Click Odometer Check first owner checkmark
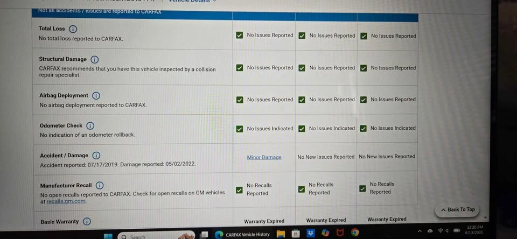Screen dimensions: 517x239 [x=240, y=129]
